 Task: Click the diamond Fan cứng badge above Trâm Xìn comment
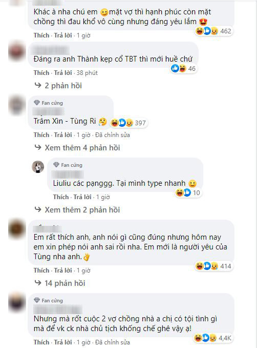point(48,103)
